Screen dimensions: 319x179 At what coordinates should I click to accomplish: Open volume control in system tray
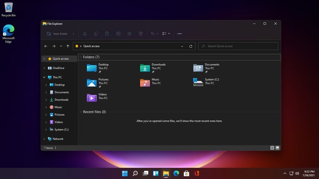coord(297,174)
